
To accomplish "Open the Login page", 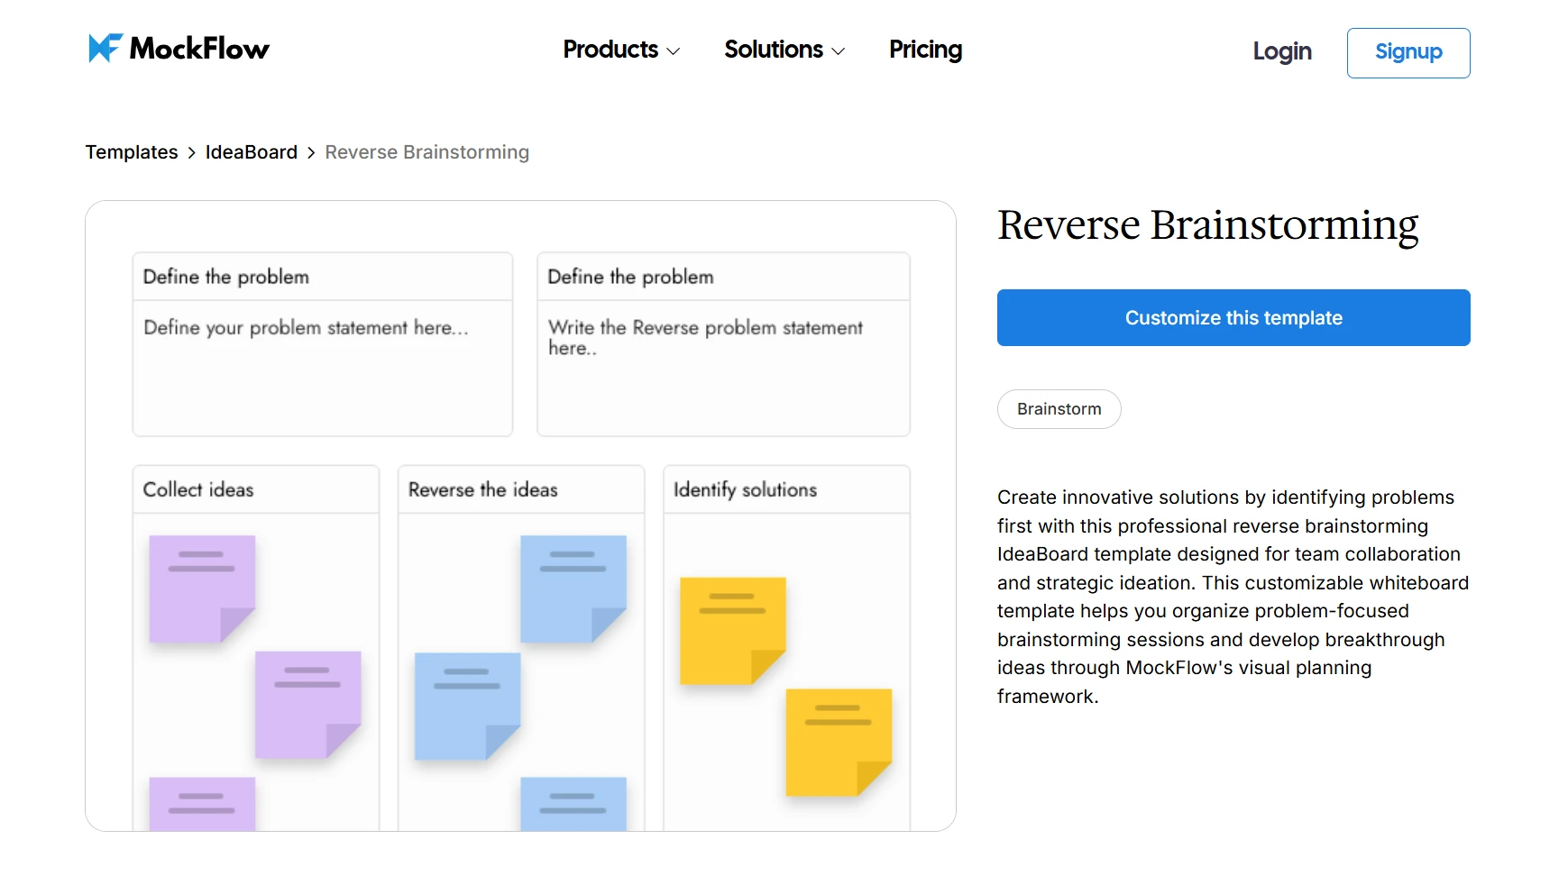I will [x=1281, y=52].
